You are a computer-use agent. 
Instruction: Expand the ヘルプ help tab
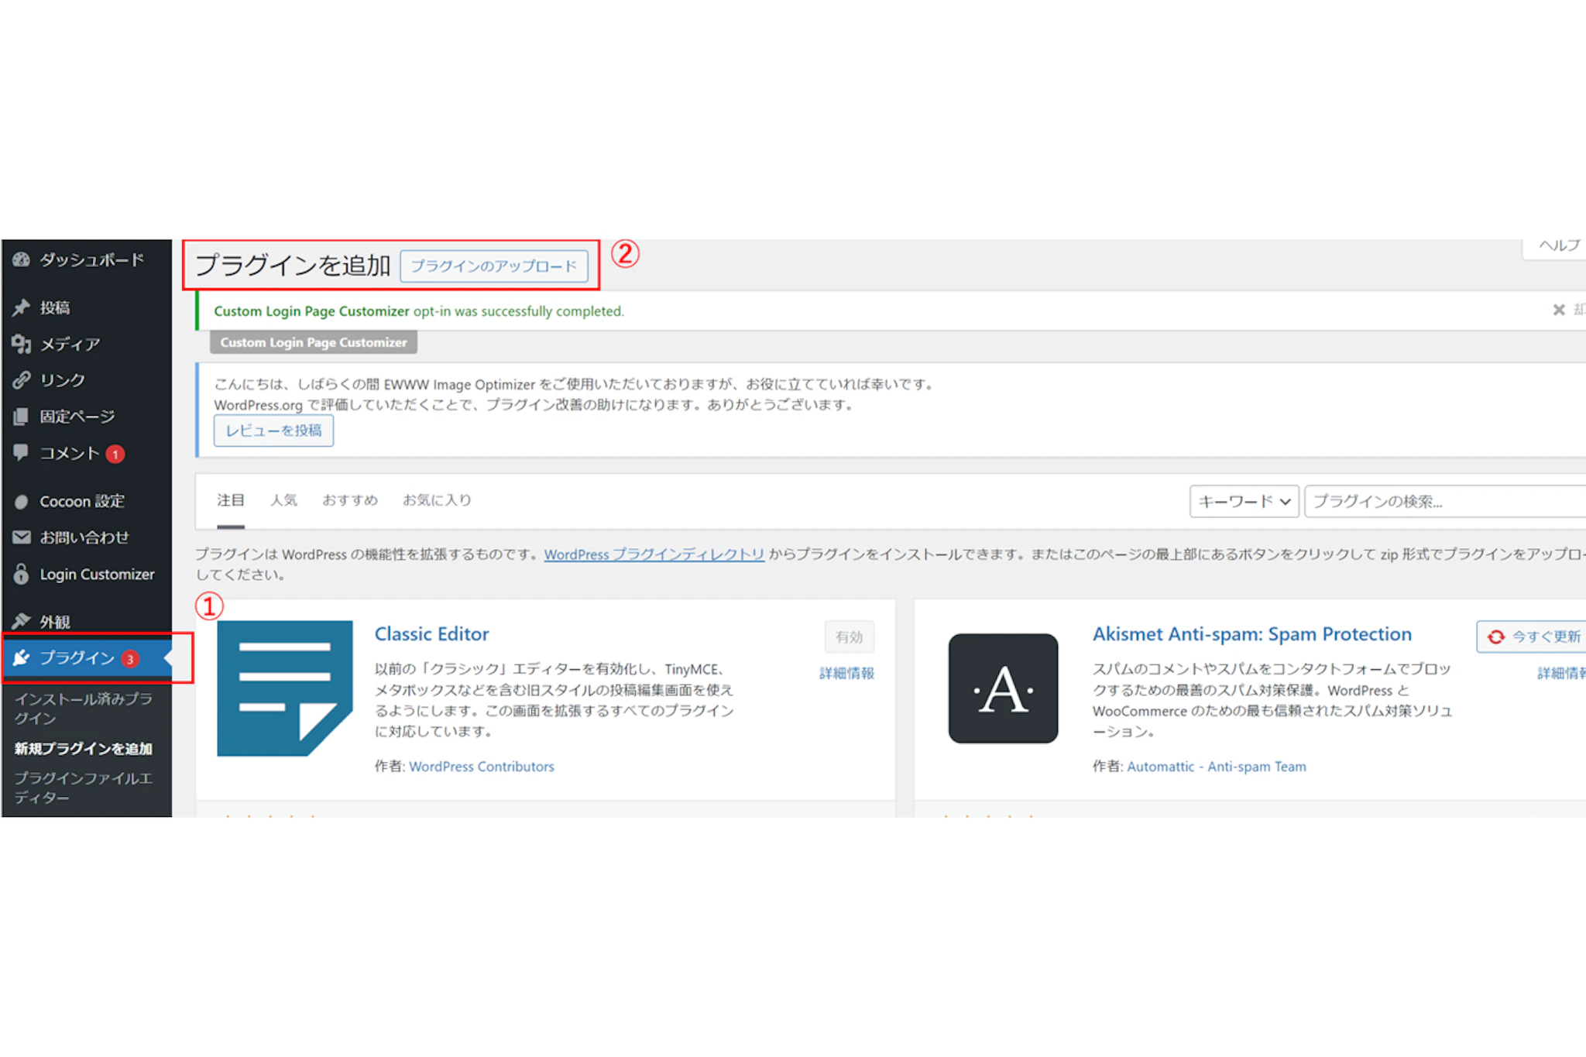click(1558, 245)
